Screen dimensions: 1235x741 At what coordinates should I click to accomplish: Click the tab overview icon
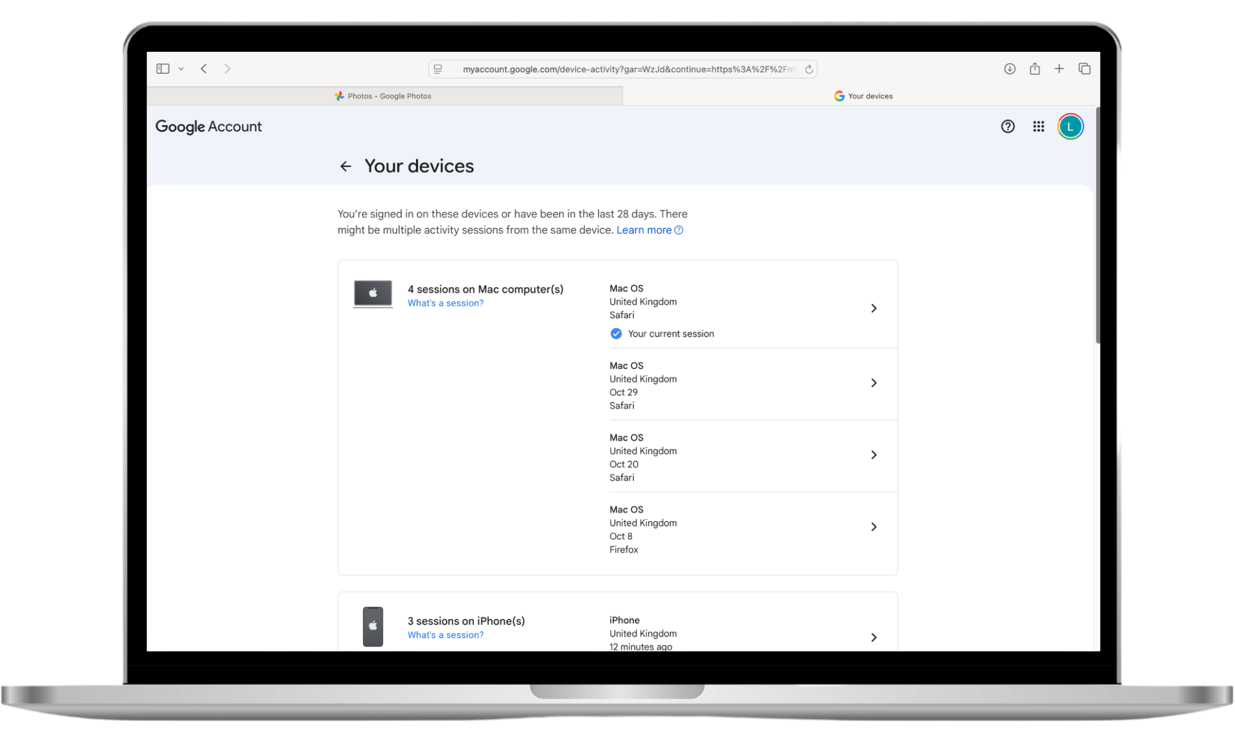[1084, 68]
